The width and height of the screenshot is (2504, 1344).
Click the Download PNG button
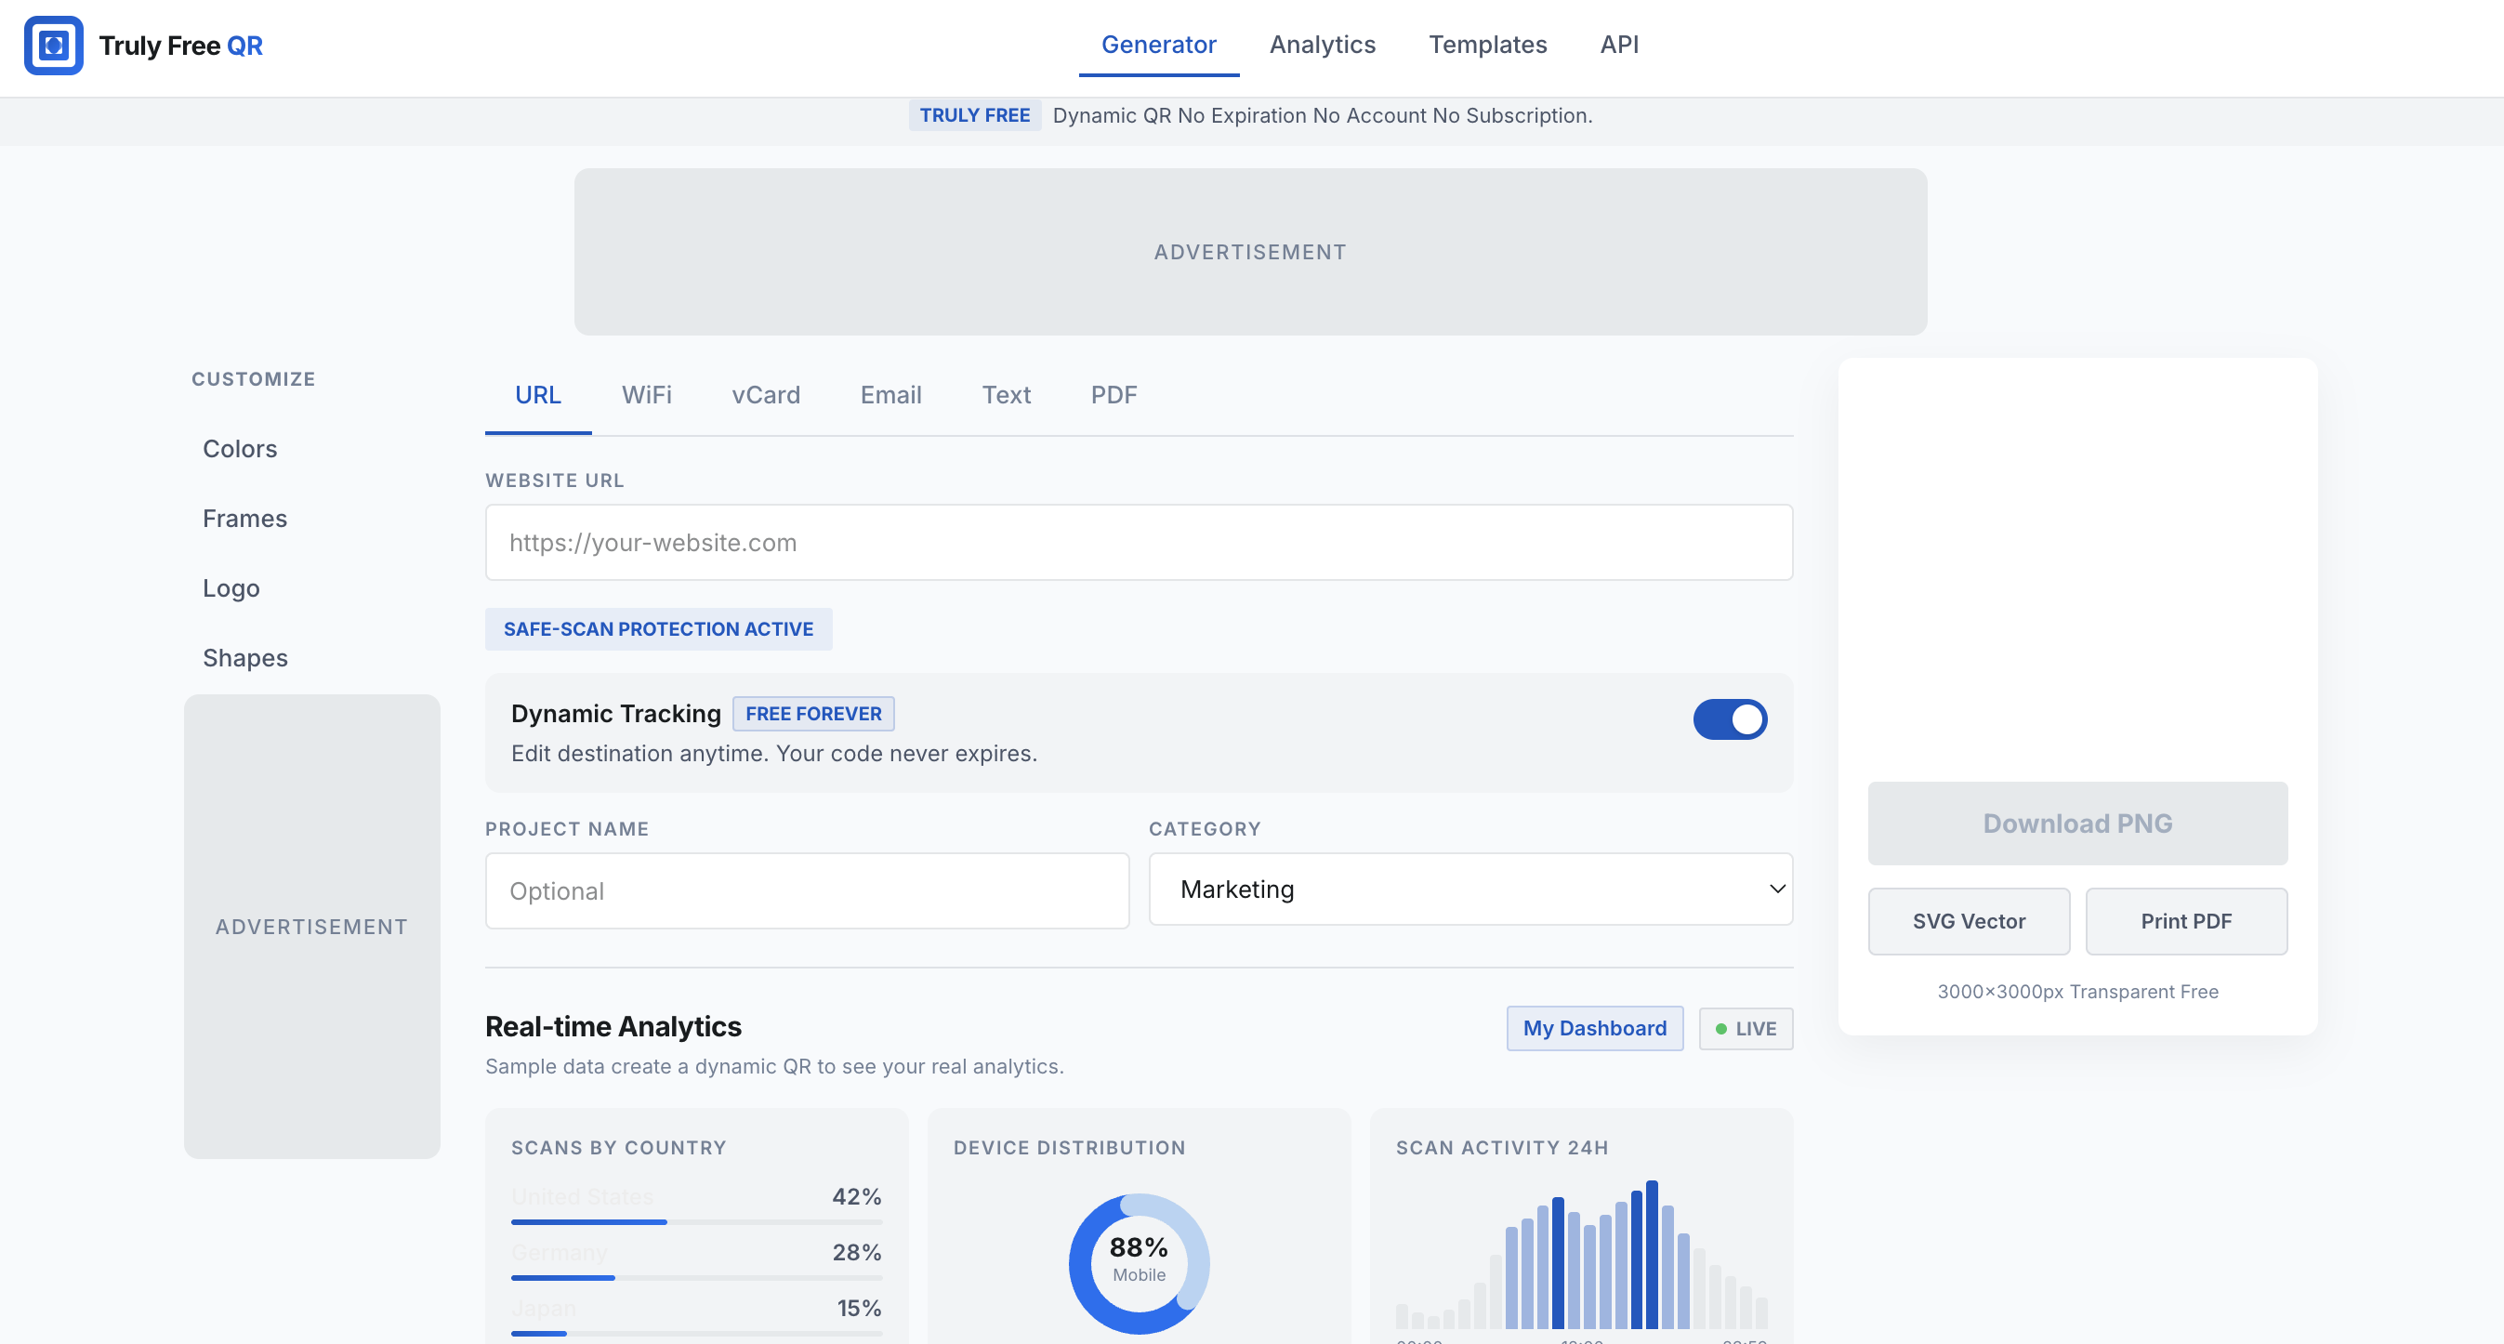tap(2076, 824)
